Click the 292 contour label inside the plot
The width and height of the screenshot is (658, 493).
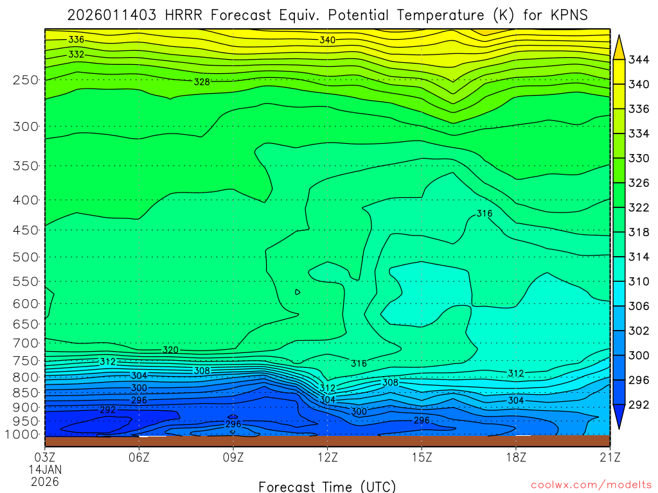point(108,410)
